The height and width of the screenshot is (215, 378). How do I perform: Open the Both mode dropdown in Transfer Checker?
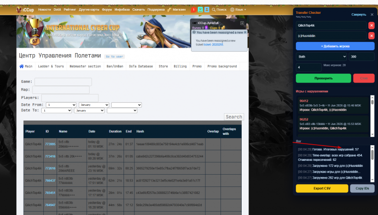pos(321,57)
